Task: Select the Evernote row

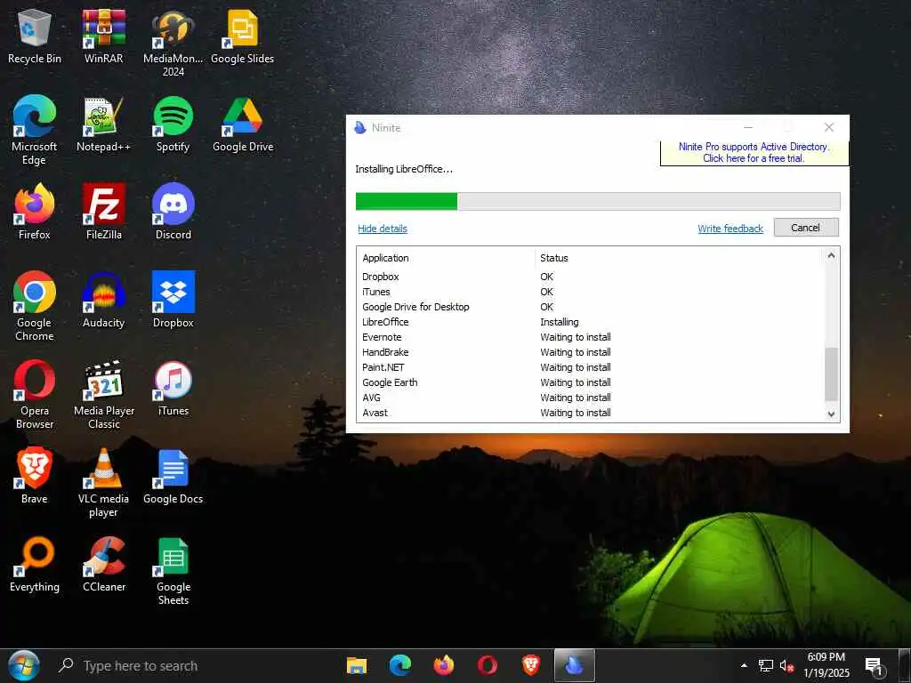Action: click(591, 337)
